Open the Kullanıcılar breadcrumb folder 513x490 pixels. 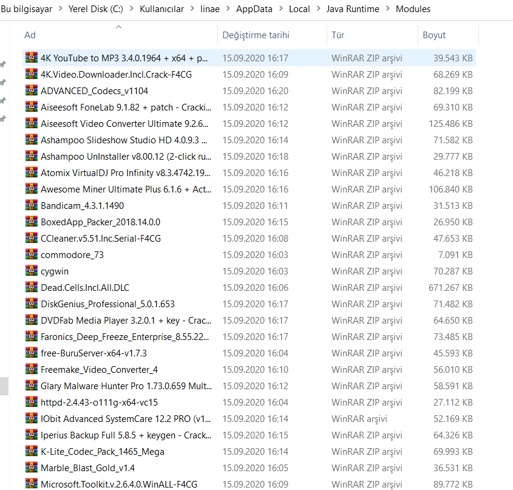(x=161, y=9)
